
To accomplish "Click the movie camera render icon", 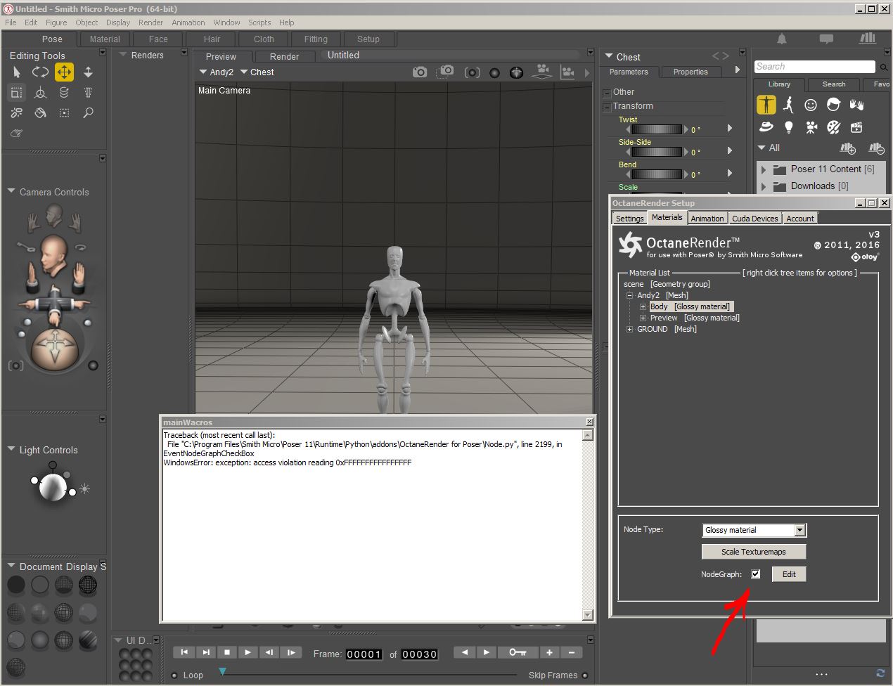I will click(542, 71).
